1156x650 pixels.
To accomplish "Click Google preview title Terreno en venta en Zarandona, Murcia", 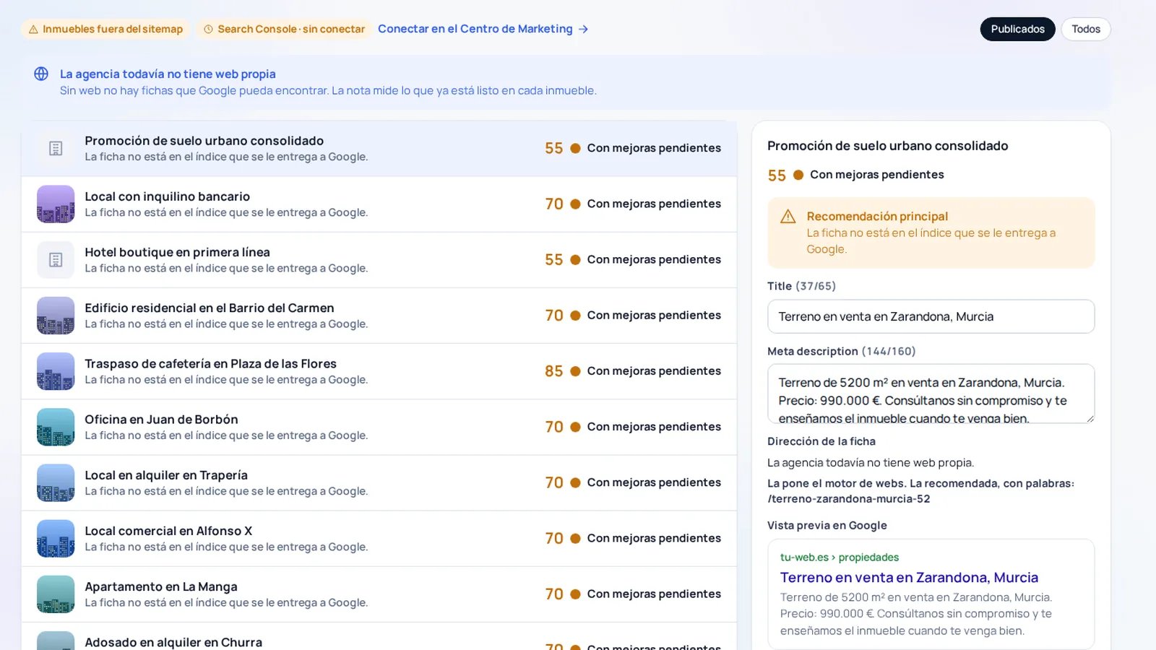I will pos(909,578).
